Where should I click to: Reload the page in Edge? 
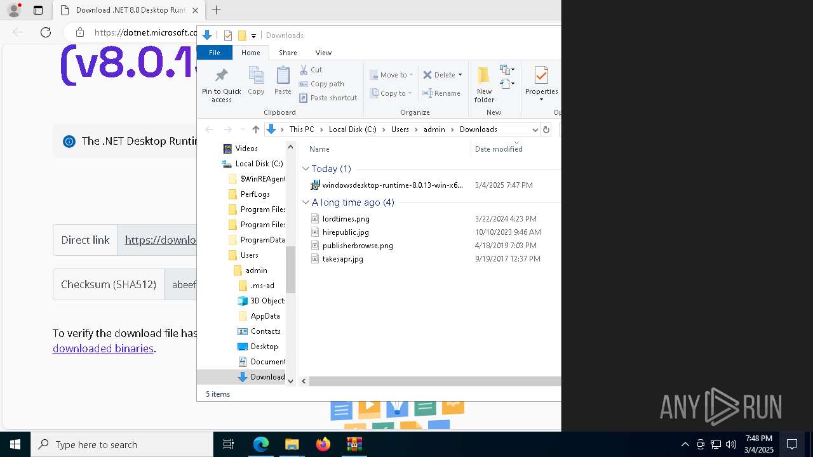(46, 32)
